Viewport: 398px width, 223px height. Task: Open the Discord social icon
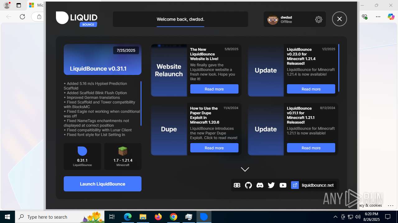click(260, 185)
